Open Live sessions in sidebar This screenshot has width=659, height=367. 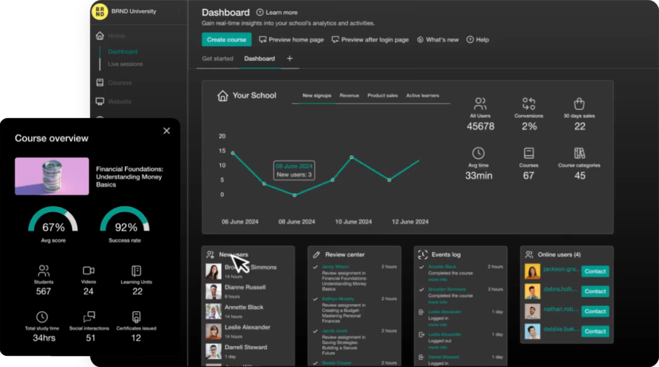(x=125, y=64)
